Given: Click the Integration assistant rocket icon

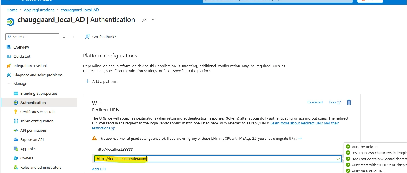Looking at the screenshot, I should tap(9, 66).
